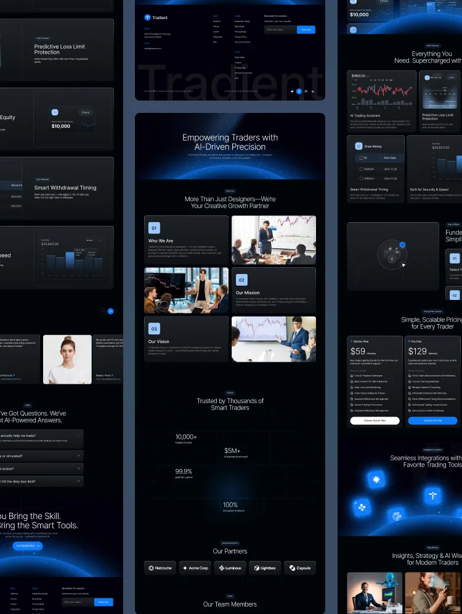Select the ID header radio in Draw Money table
This screenshot has width=462, height=614.
coord(361,158)
